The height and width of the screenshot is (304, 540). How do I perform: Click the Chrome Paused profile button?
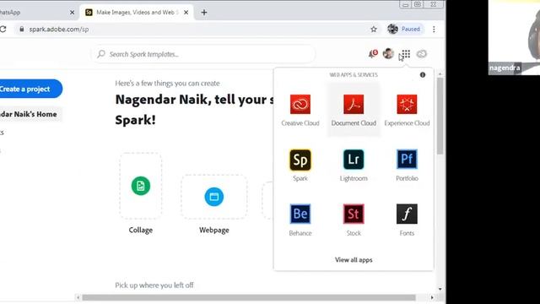click(x=404, y=29)
